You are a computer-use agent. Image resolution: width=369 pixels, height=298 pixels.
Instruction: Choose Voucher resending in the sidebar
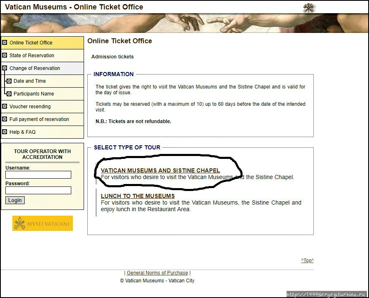click(x=42, y=107)
